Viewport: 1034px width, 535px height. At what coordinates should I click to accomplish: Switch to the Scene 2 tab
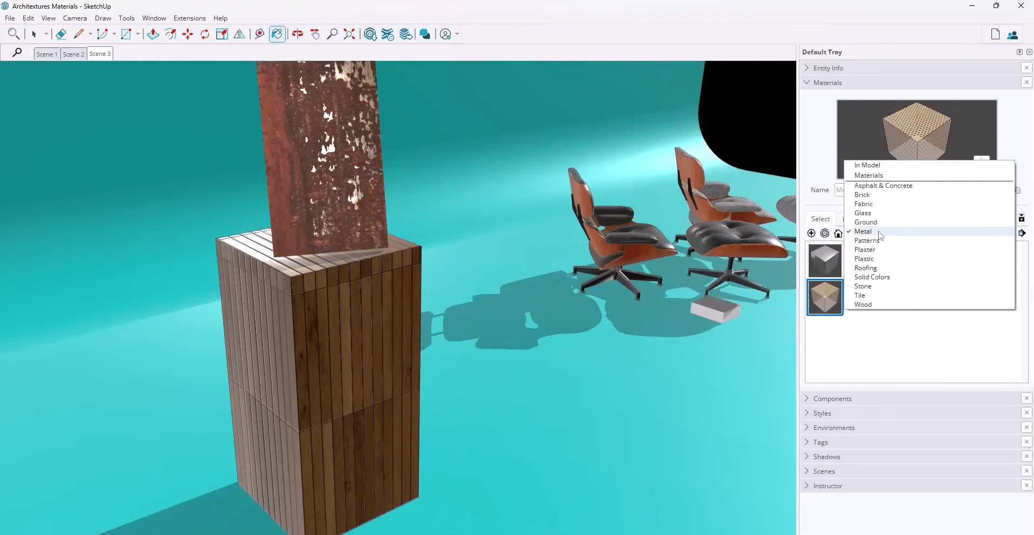73,54
